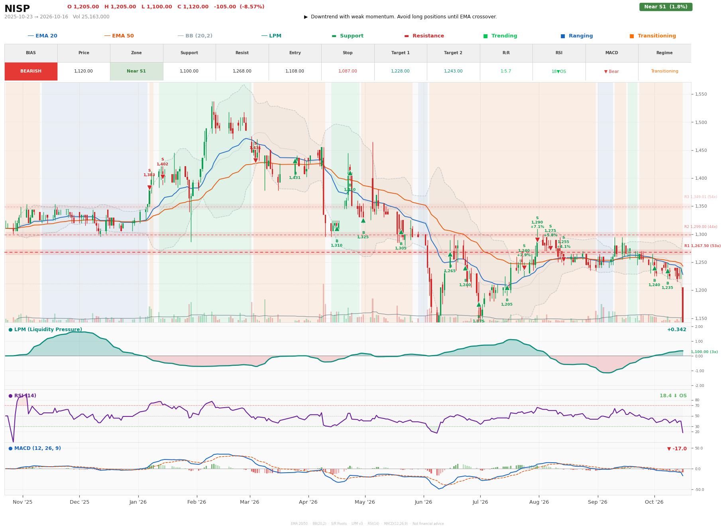Image resolution: width=725 pixels, height=530 pixels.
Task: Click the buy marker labeled B 1,265
Action: tap(450, 254)
